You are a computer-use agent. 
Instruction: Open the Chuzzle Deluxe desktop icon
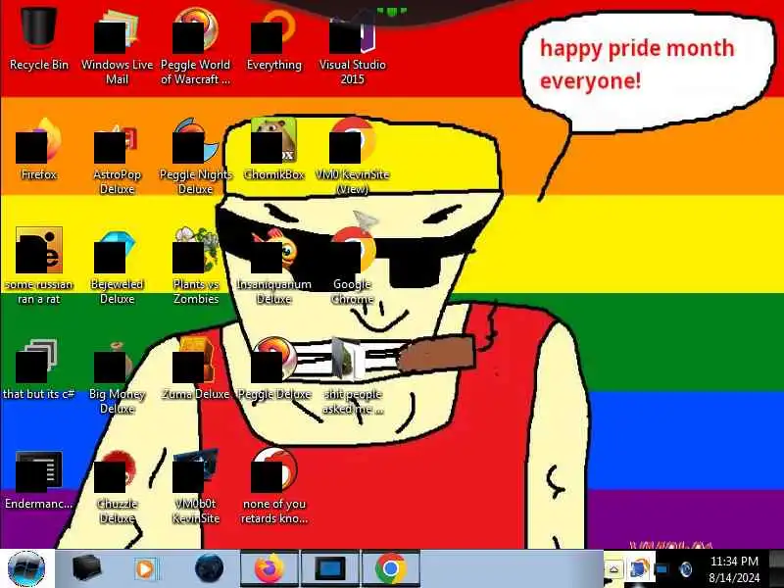coord(117,485)
